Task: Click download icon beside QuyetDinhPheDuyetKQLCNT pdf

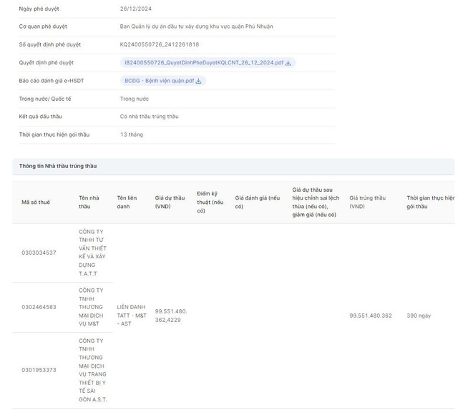Action: tap(288, 63)
